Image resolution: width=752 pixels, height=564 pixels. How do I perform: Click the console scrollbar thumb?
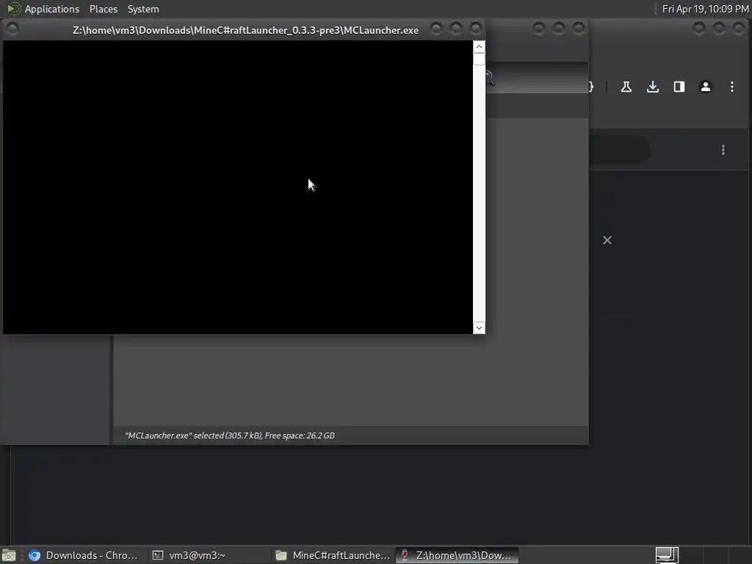(x=479, y=59)
